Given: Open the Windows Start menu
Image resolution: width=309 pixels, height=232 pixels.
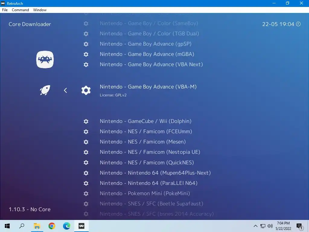Looking at the screenshot, I should (7, 226).
